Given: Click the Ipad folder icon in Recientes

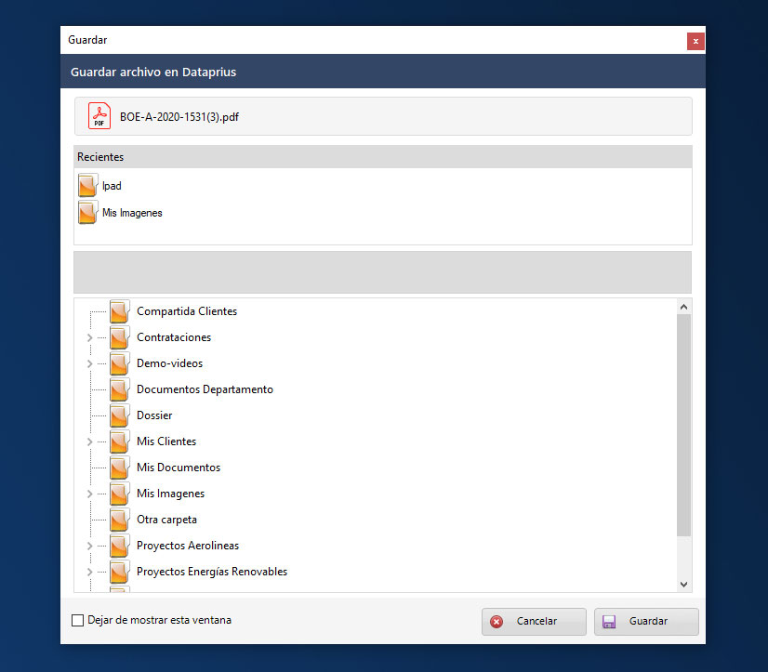Looking at the screenshot, I should click(x=87, y=185).
